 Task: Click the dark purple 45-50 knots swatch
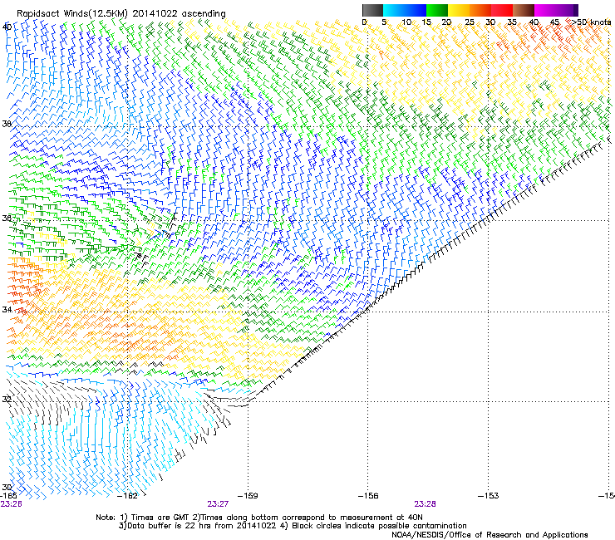click(567, 10)
